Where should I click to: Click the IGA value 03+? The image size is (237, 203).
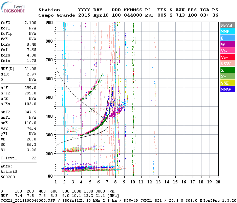[x=204, y=15]
